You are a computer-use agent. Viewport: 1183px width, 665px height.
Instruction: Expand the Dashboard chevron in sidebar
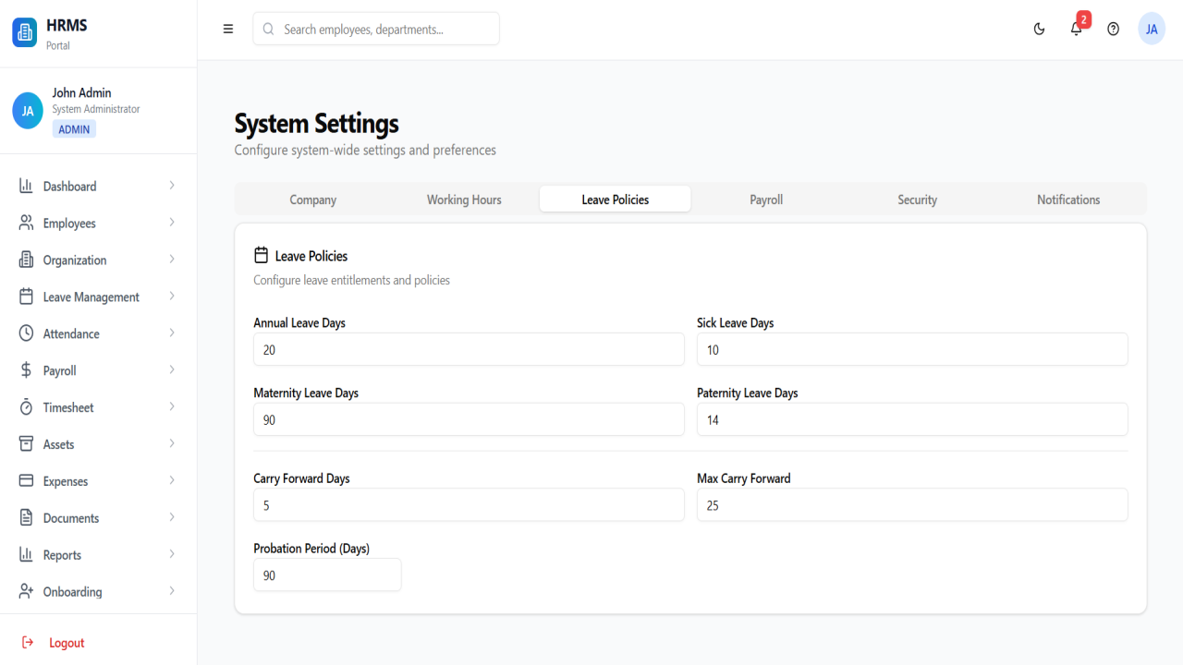(x=172, y=186)
